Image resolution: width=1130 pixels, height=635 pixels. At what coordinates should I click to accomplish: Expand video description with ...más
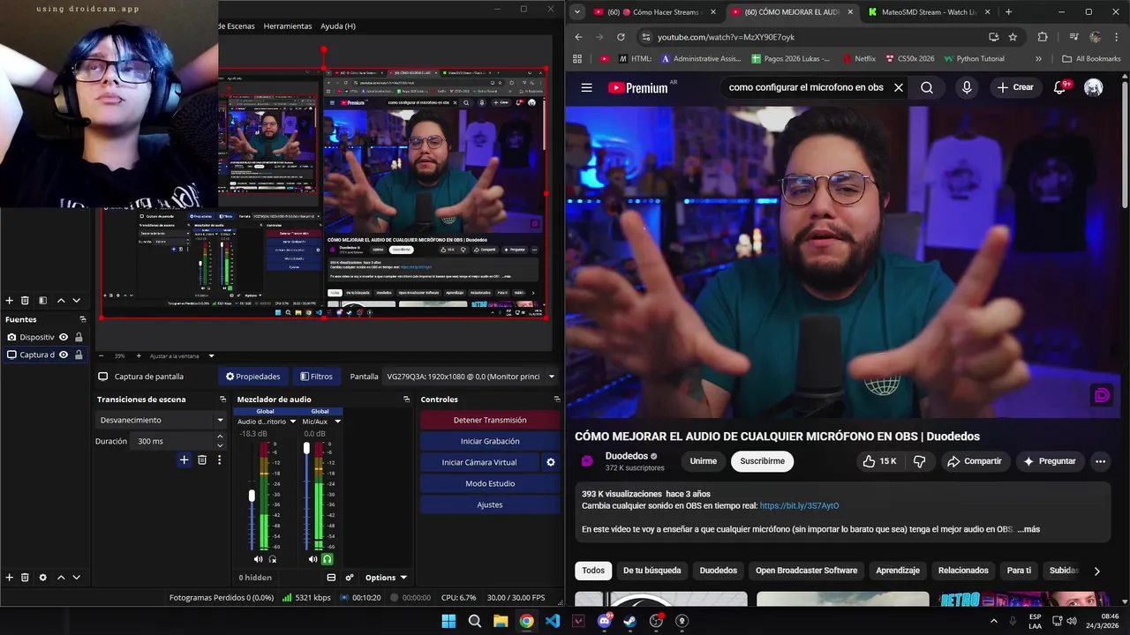(1028, 529)
